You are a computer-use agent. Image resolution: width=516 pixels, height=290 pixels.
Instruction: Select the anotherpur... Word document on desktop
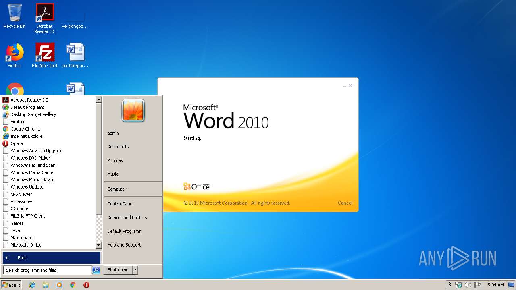click(75, 56)
